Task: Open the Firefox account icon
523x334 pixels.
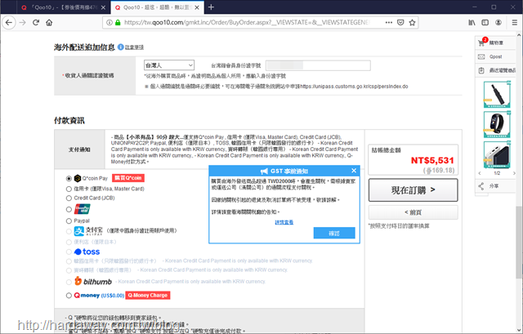Action: coord(498,23)
